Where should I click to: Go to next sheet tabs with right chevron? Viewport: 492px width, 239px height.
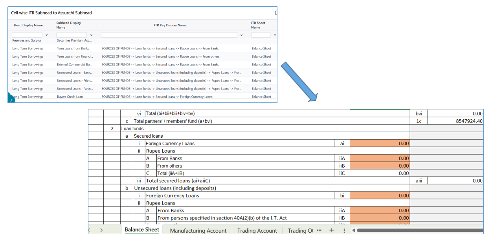pos(101,230)
